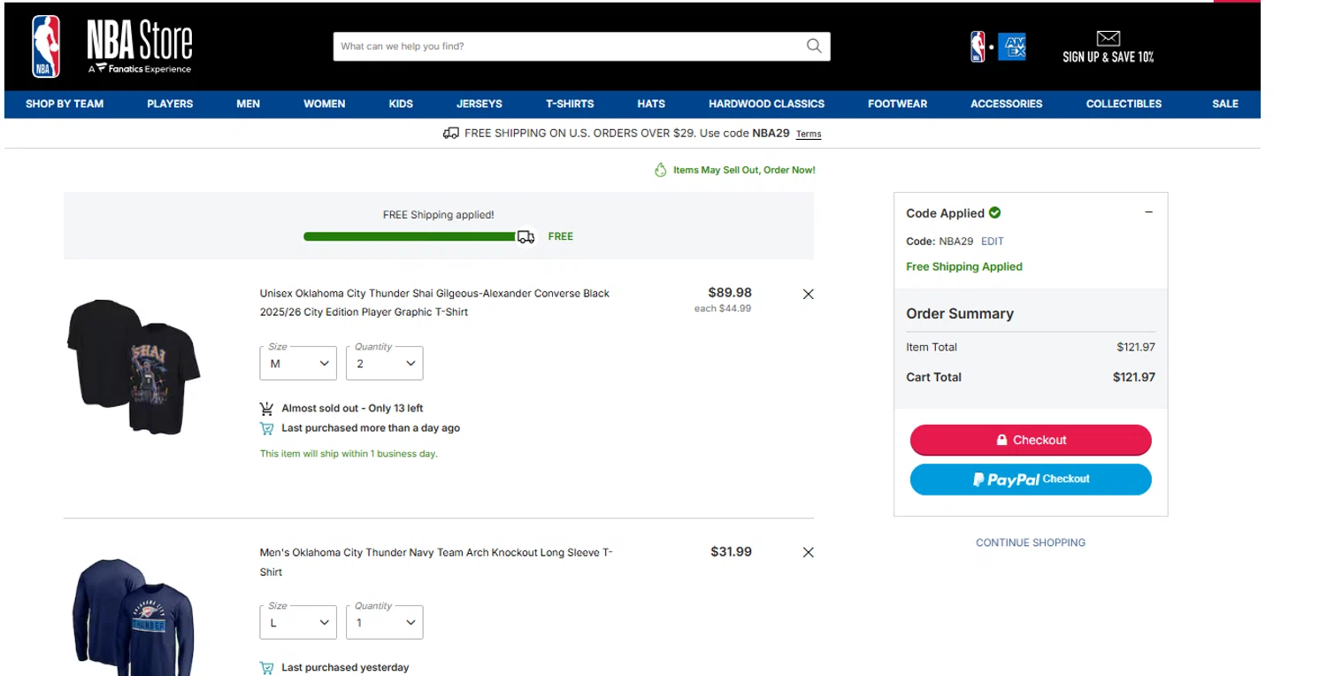This screenshot has height=676, width=1327.
Task: Remove the Navy Long Sleeve T-Shirt from cart
Action: pos(808,552)
